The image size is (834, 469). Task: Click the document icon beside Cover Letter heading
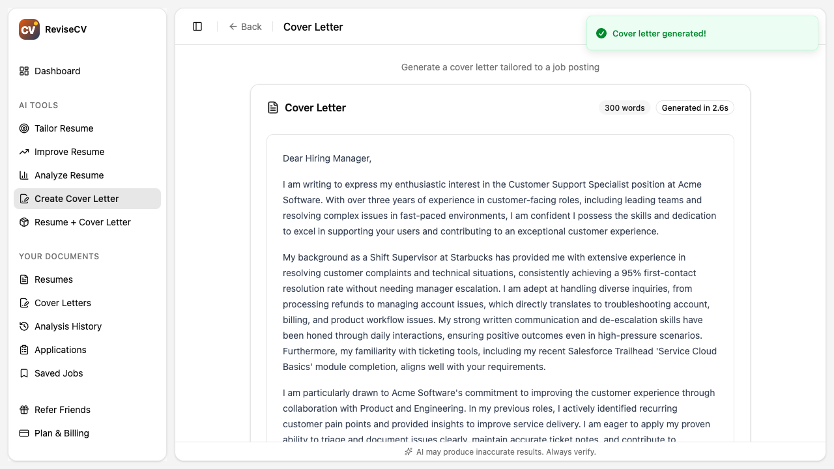pos(272,107)
